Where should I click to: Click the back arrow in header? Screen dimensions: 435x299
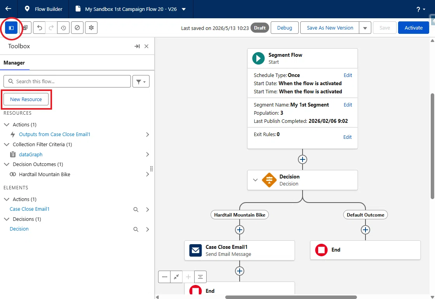[x=8, y=9]
